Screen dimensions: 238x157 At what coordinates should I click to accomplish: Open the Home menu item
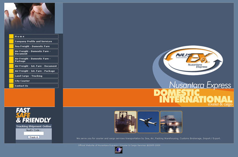36,36
